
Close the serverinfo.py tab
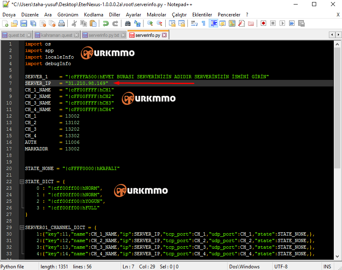[x=164, y=35]
